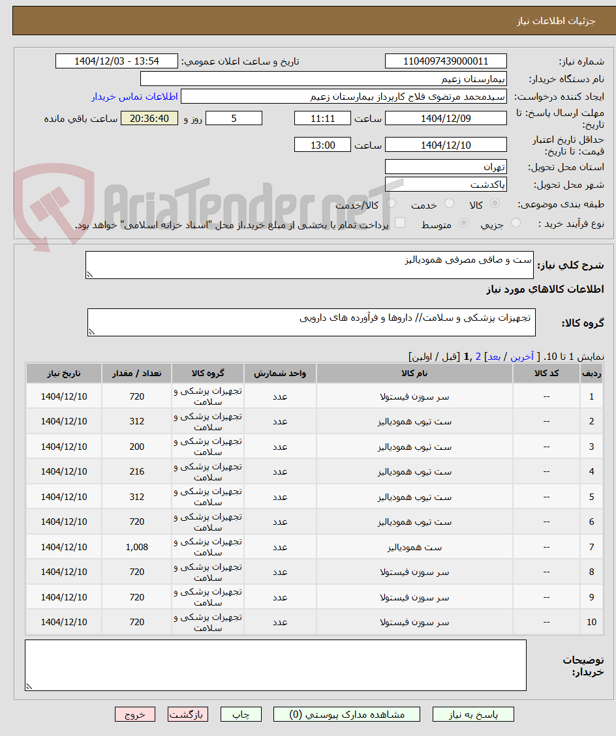Viewport: 616px width, 736px height.
Task: Click the quantity 1,008 cell
Action: pos(137,548)
